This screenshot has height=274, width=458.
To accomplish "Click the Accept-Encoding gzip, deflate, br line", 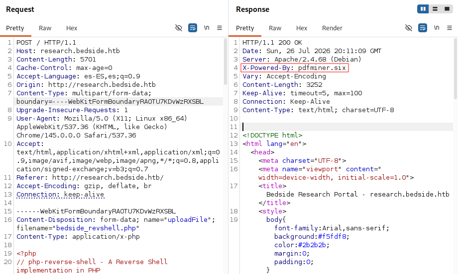I will tap(84, 186).
